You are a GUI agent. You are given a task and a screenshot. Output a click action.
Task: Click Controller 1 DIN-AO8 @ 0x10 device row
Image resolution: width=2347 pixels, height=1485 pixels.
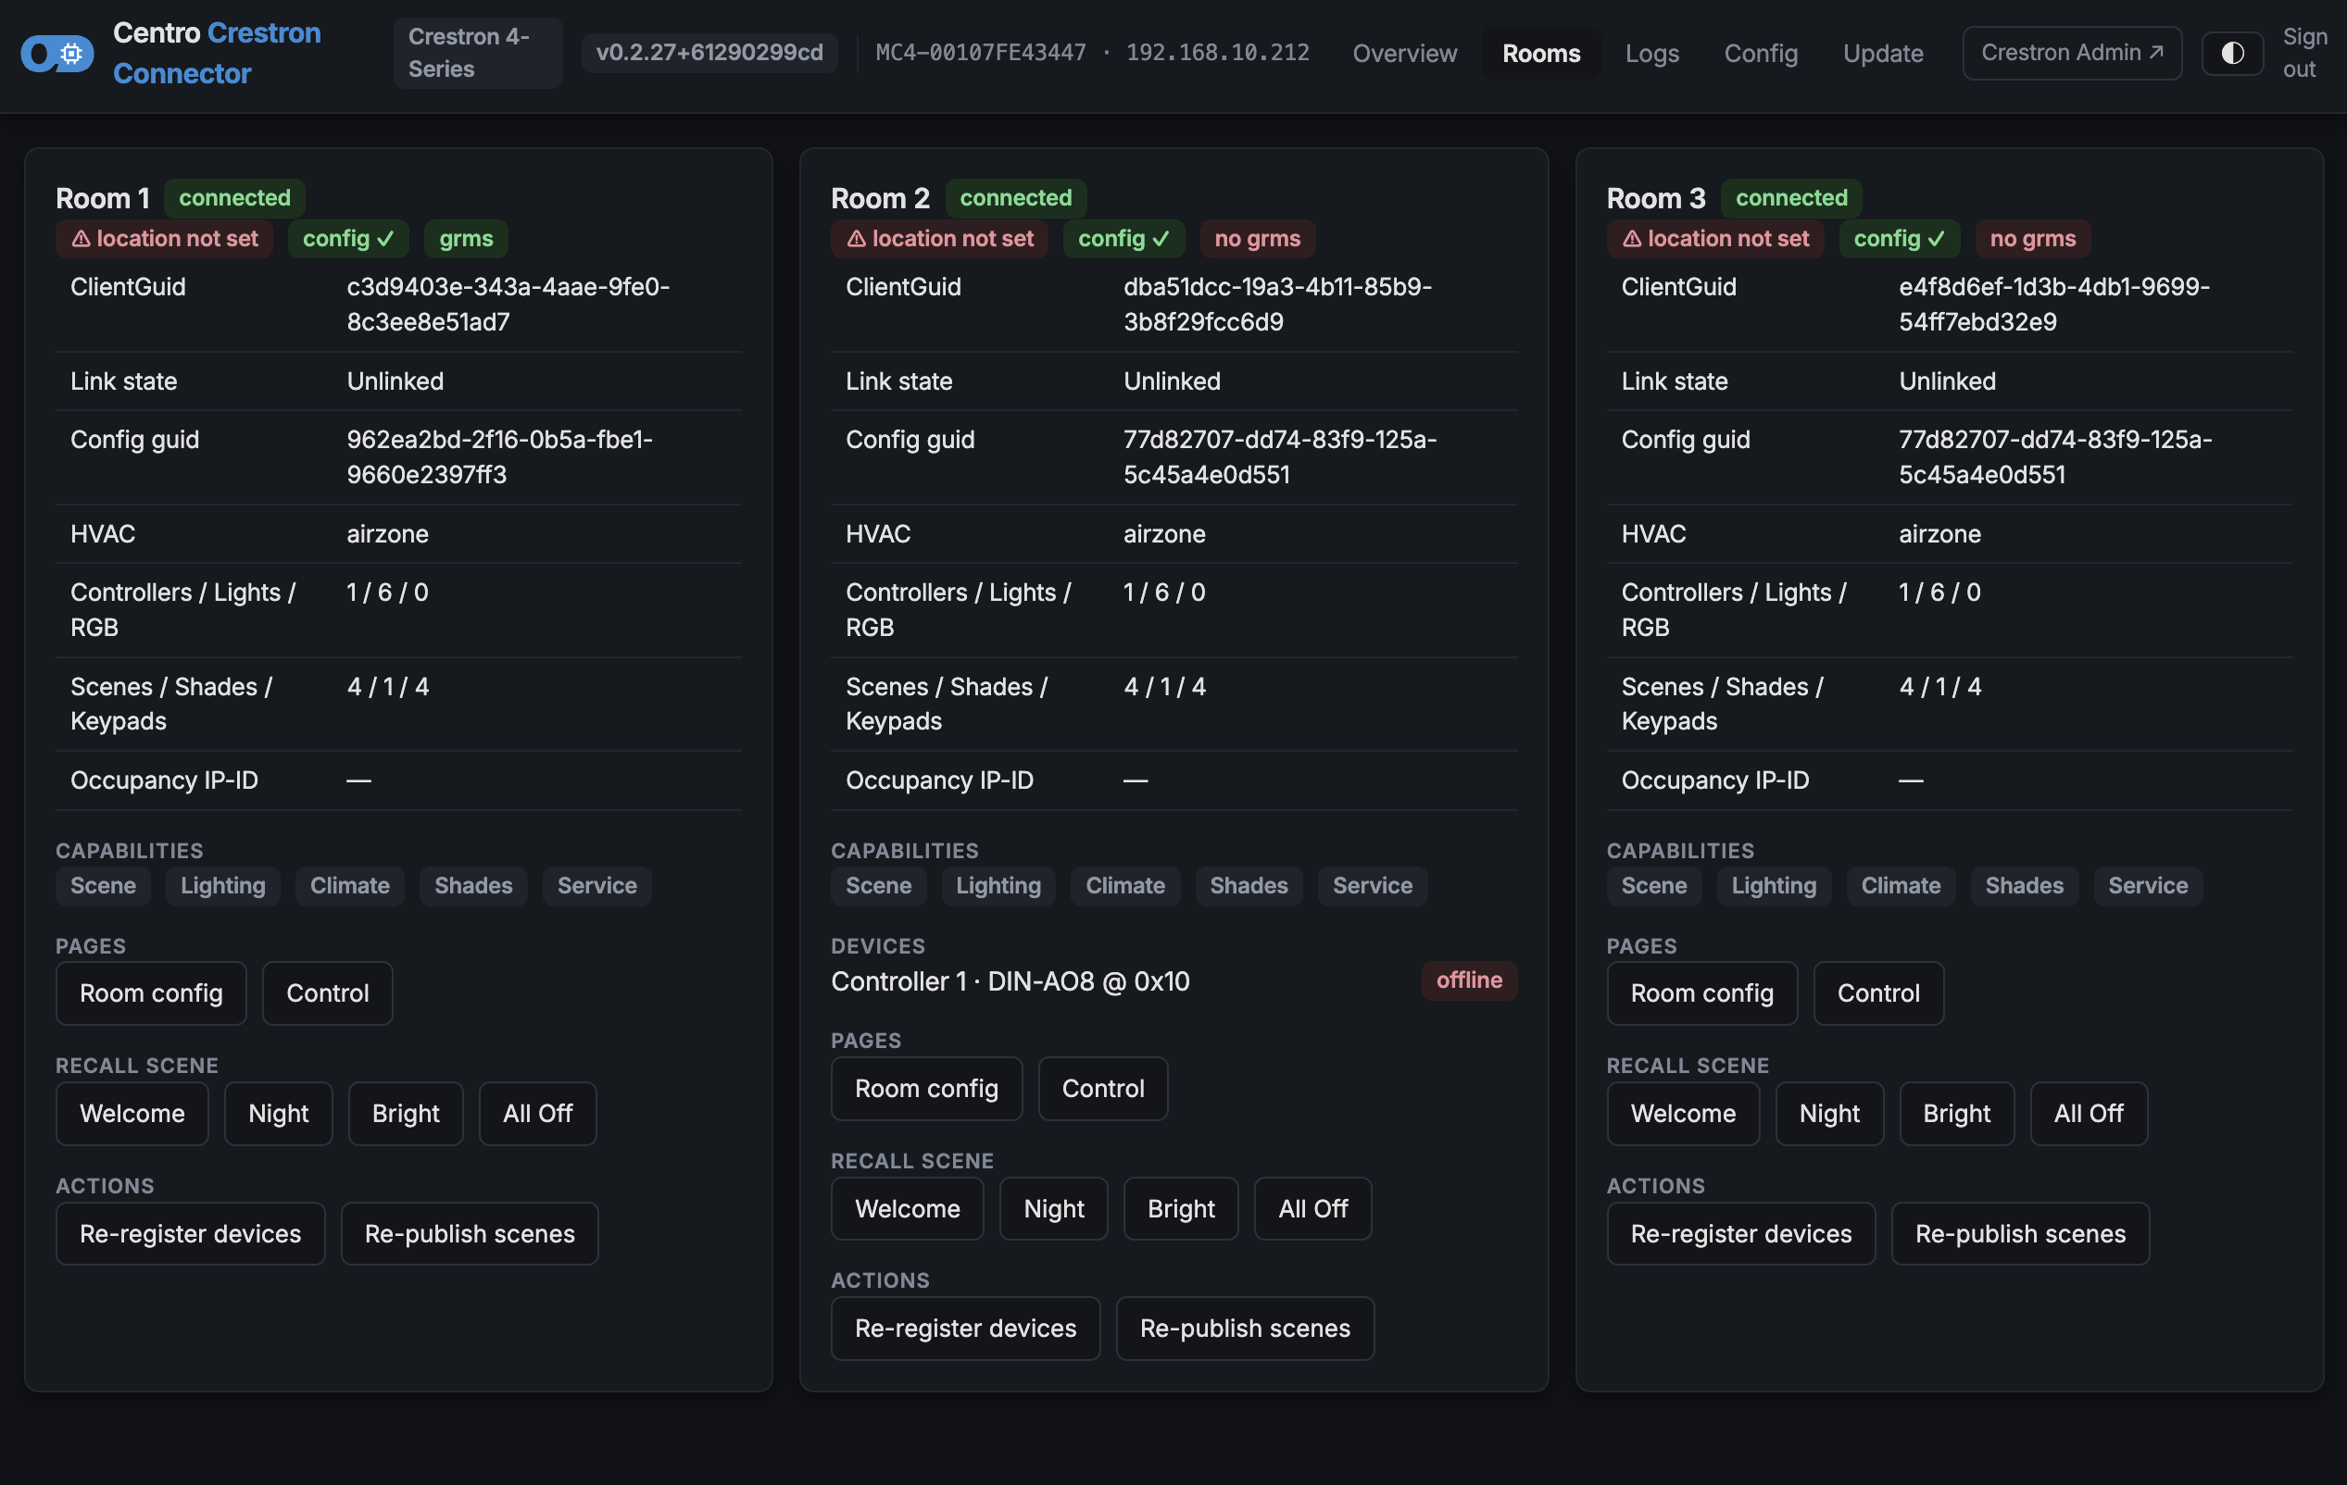tap(1173, 981)
